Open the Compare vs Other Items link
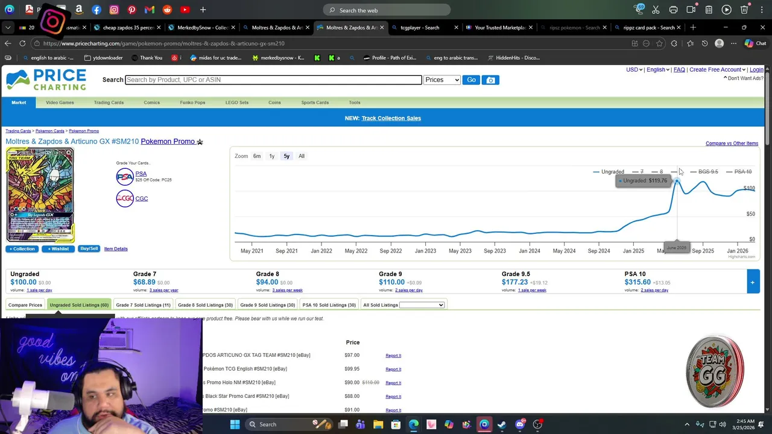The image size is (772, 434). (x=732, y=143)
